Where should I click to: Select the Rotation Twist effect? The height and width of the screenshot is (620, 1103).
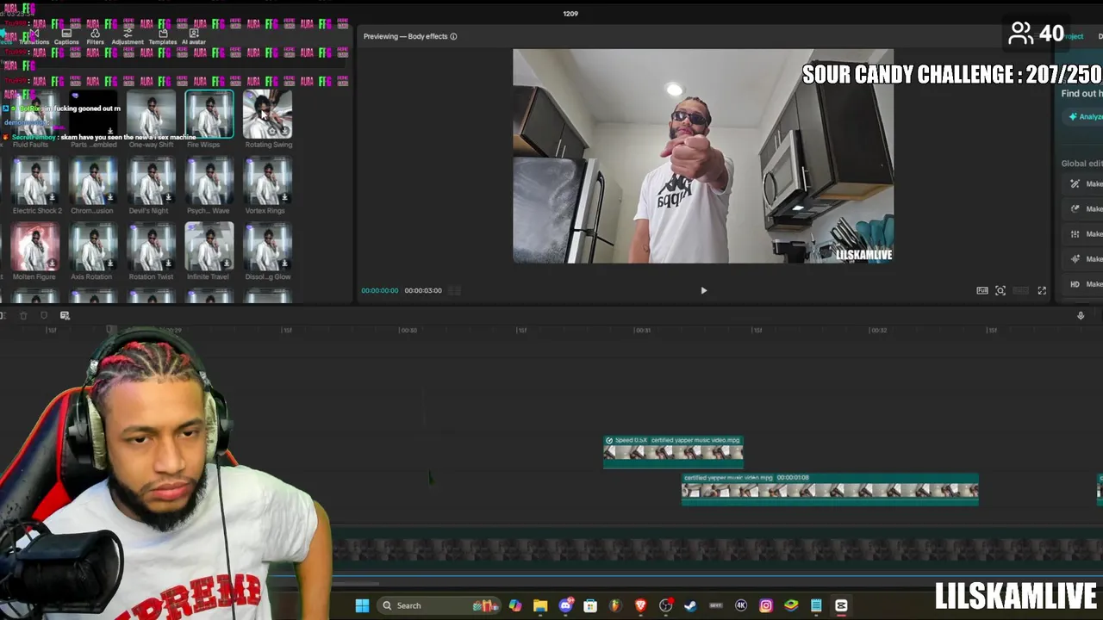pyautogui.click(x=151, y=246)
